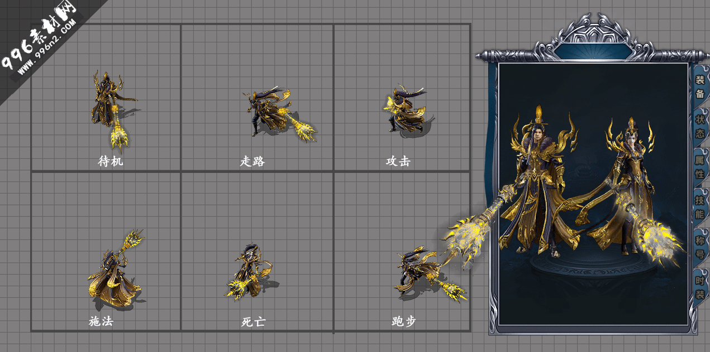Click the 死亡 label
Screen dimensions: 710x352
point(254,322)
